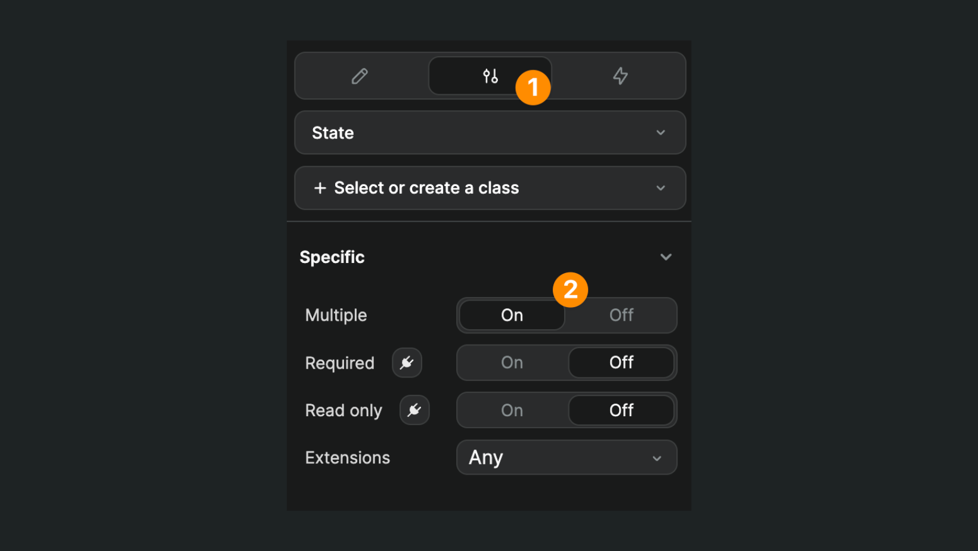
Task: Click the Multiple On button
Action: pyautogui.click(x=511, y=315)
